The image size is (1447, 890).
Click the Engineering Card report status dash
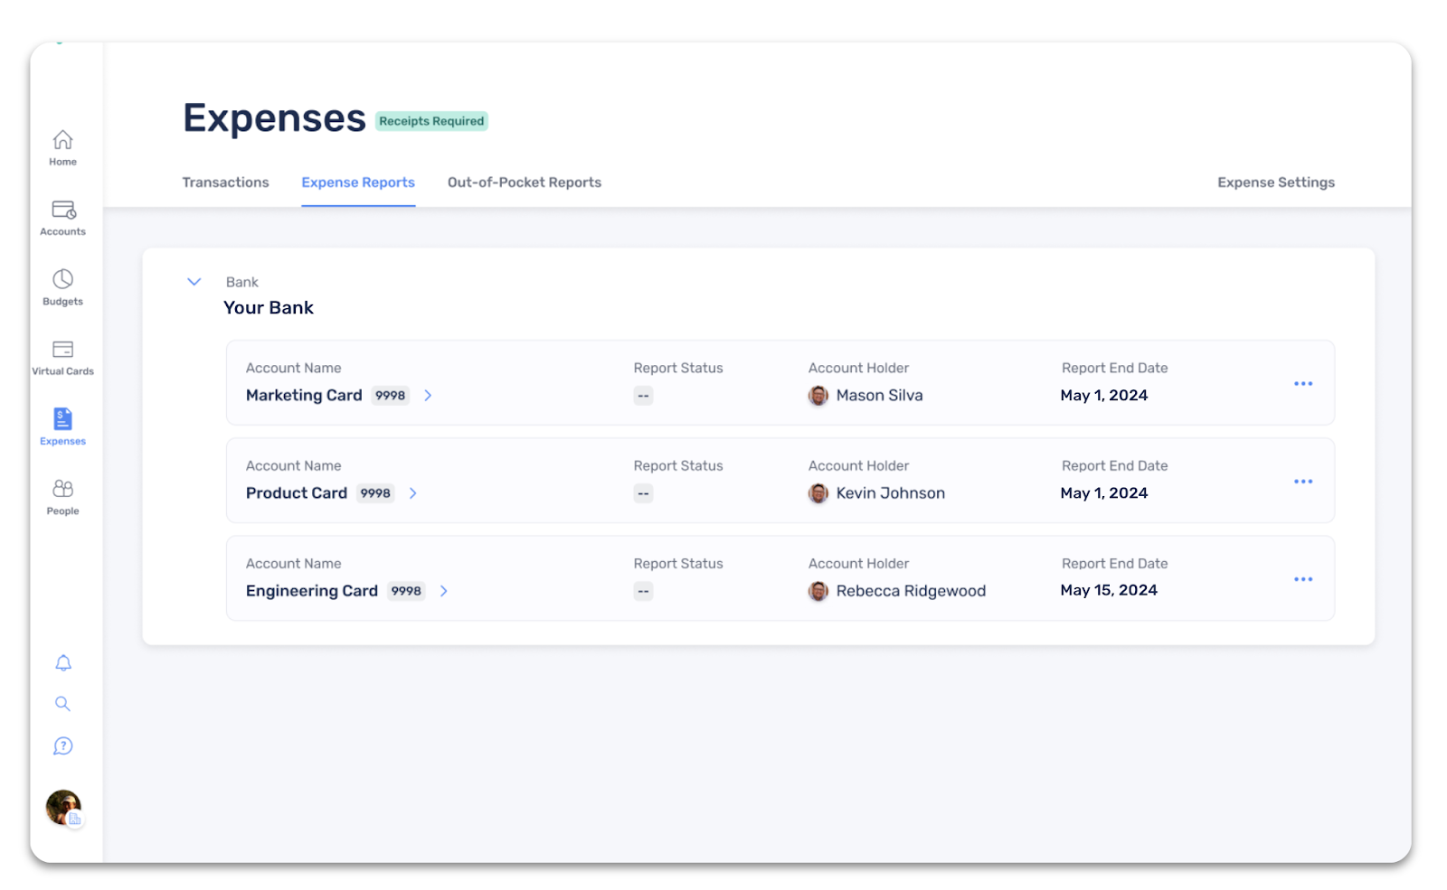click(643, 591)
